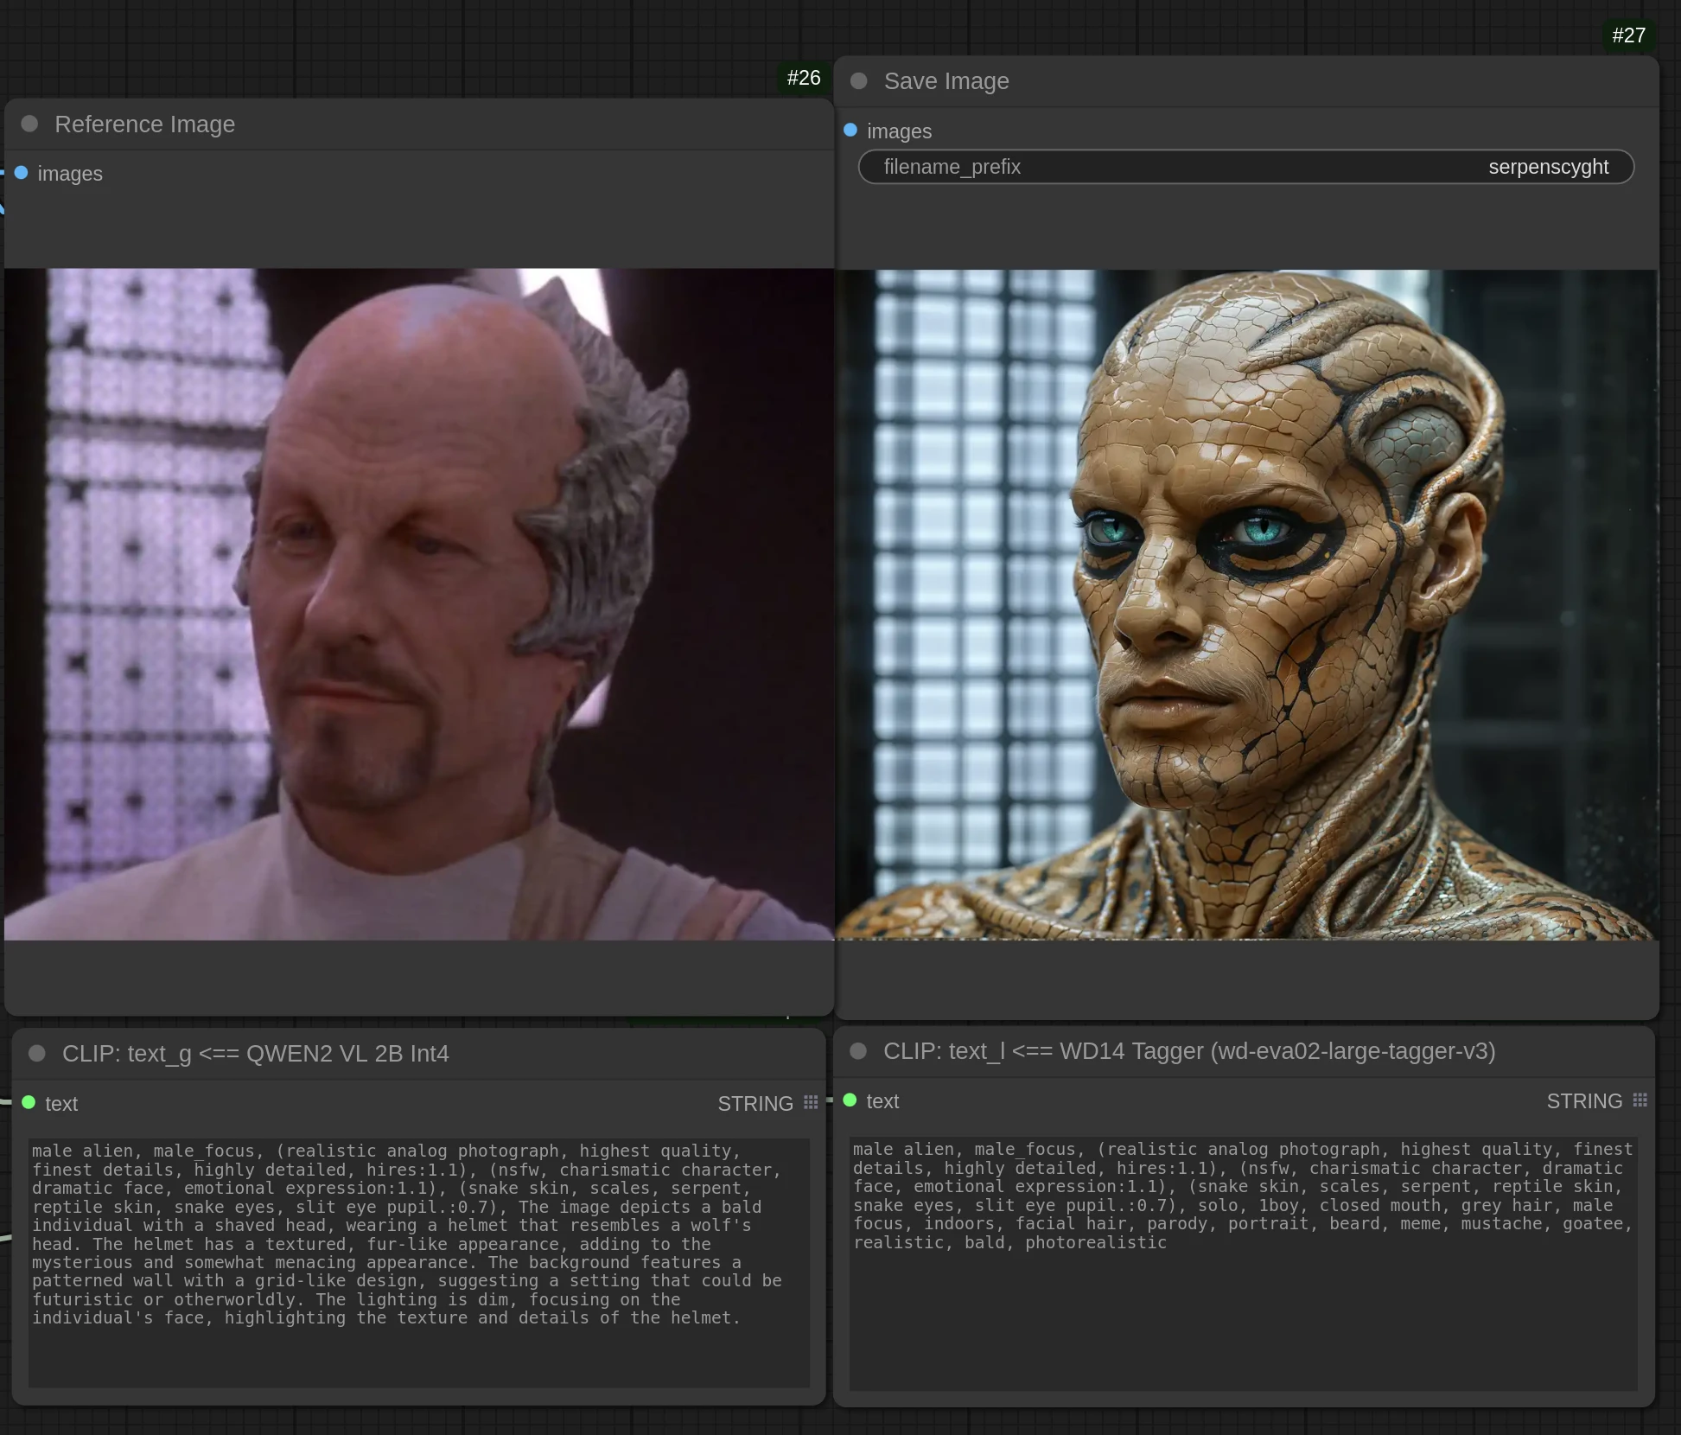Collapse the CLIP text_g QWEN2 node

pyautogui.click(x=37, y=1053)
